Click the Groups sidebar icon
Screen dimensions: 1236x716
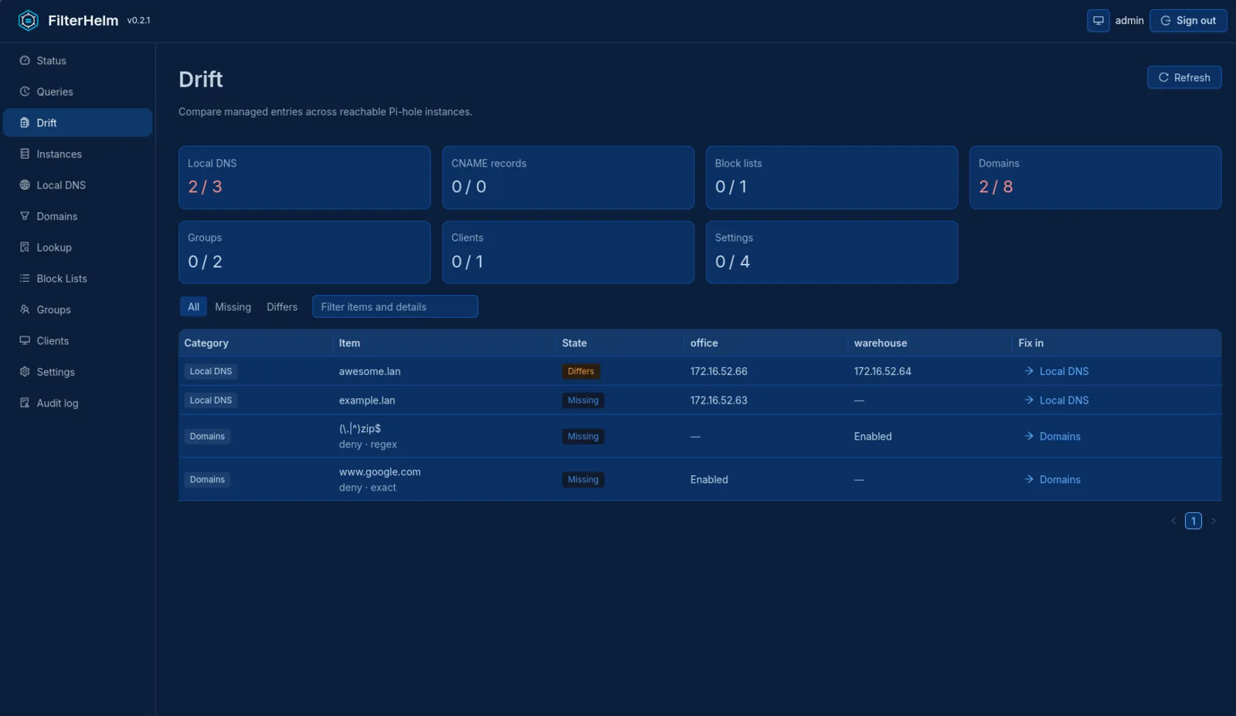tap(25, 309)
